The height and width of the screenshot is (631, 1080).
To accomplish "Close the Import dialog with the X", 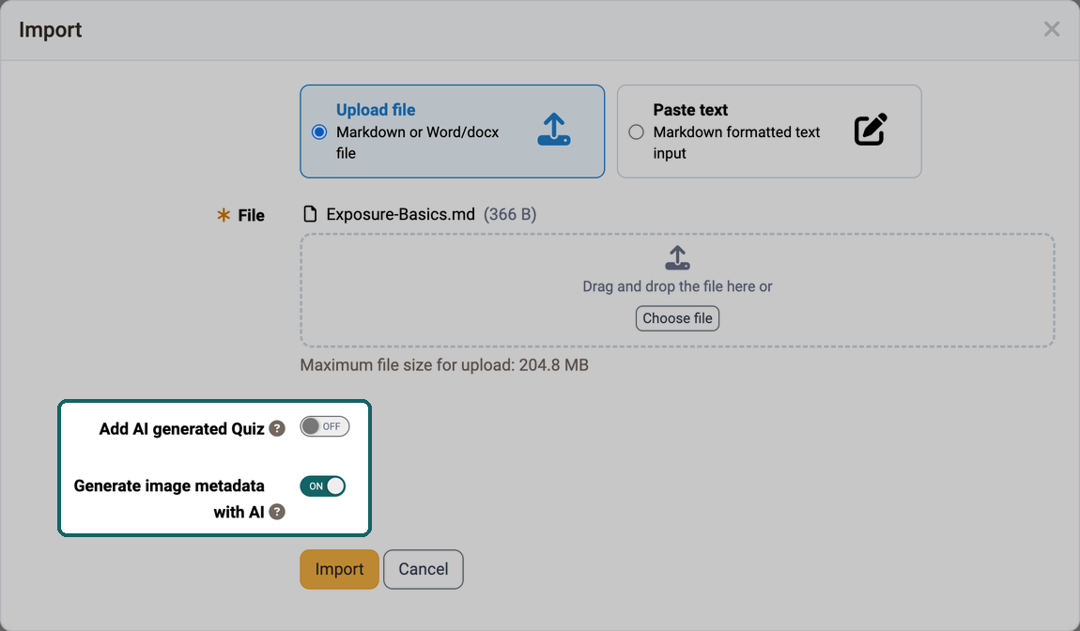I will coord(1052,29).
